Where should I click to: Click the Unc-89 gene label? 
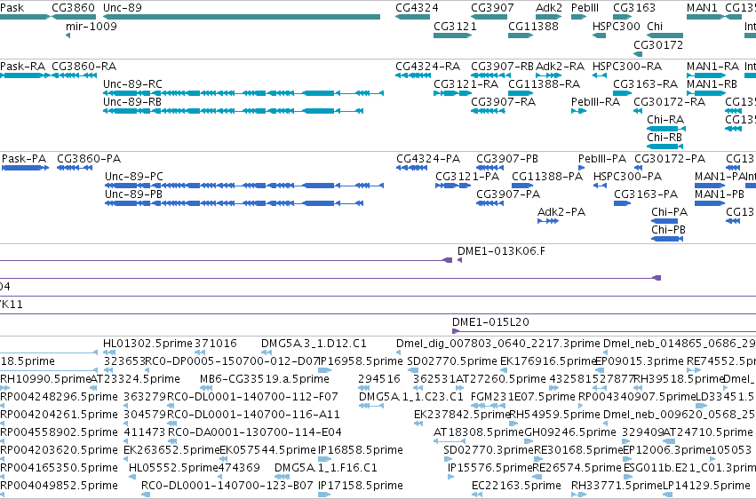point(123,8)
